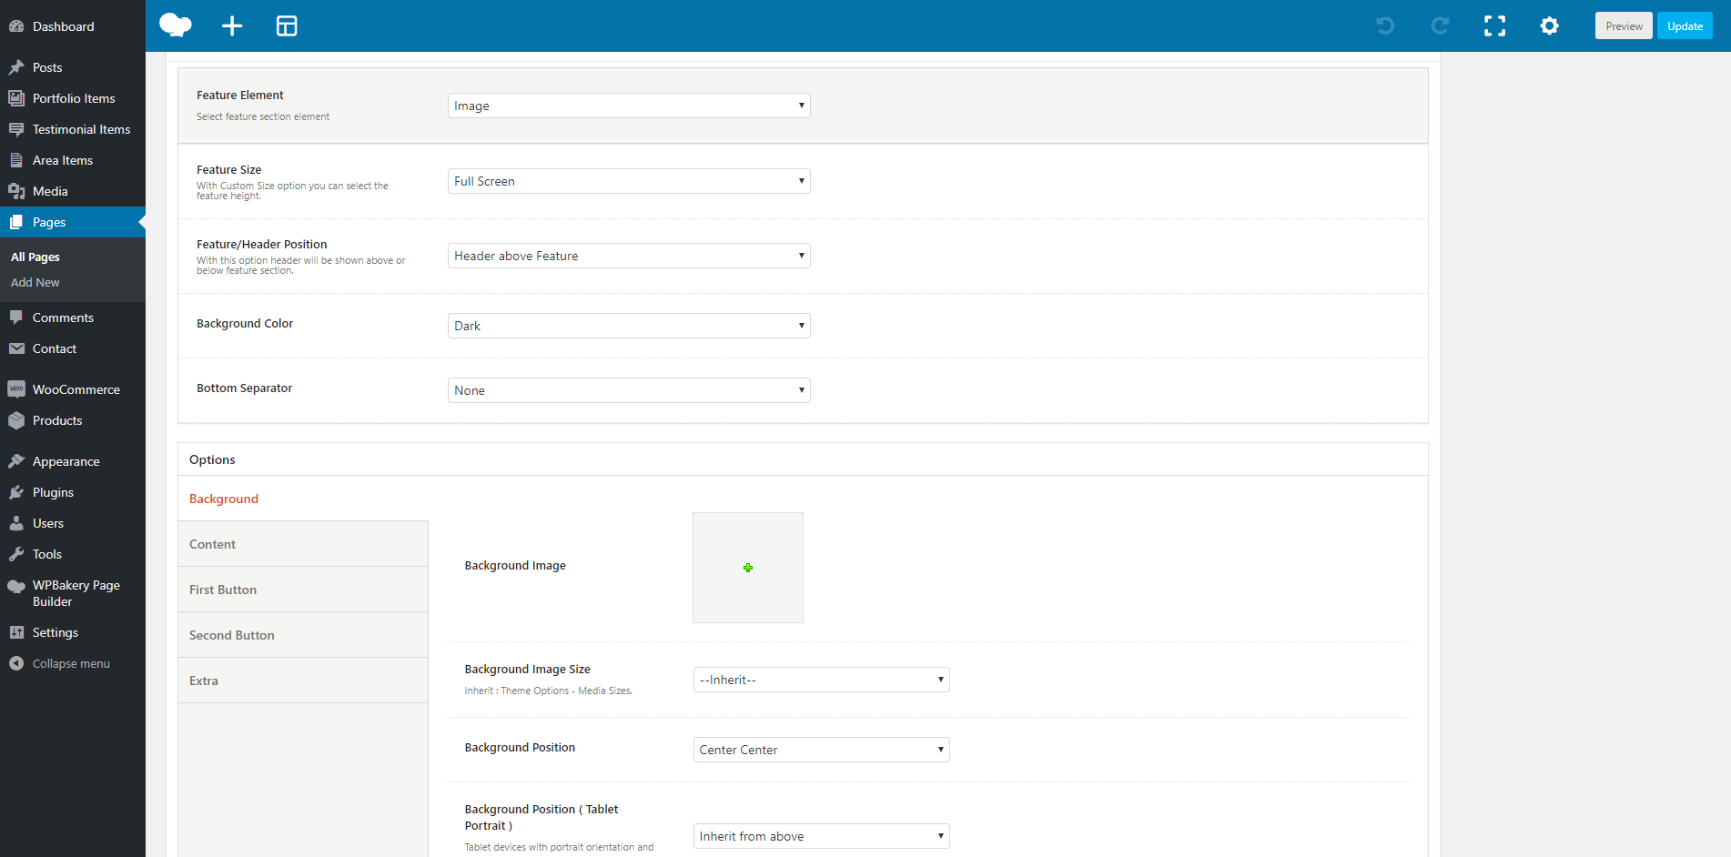Screen dimensions: 1731x857
Task: Click the redo arrow icon
Action: pos(1440,25)
